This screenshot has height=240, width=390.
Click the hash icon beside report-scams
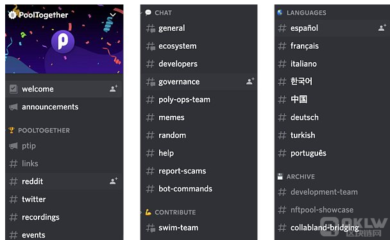tap(150, 171)
